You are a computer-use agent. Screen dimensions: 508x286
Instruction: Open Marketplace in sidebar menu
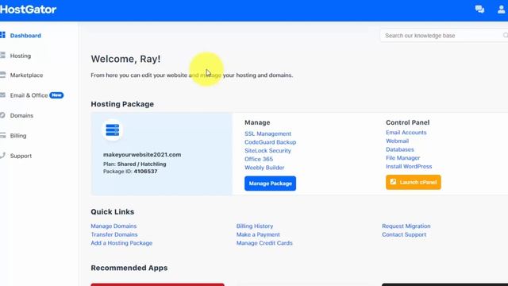(26, 75)
